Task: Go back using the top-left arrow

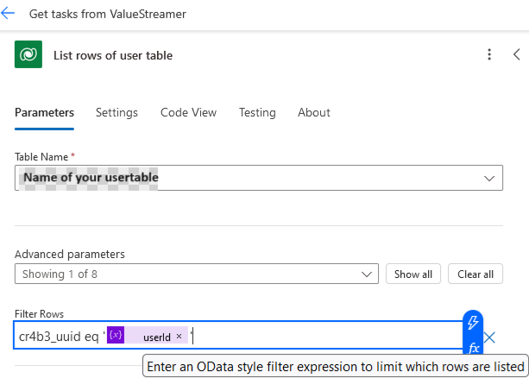Action: click(9, 15)
